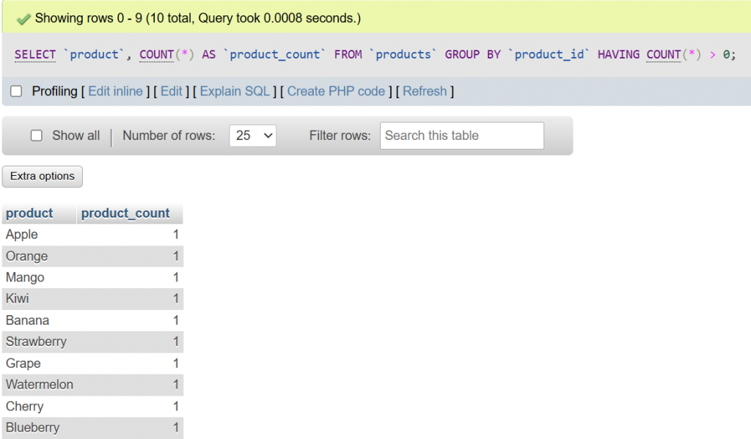Click the first COUNT function link
The image size is (751, 439).
(x=156, y=55)
